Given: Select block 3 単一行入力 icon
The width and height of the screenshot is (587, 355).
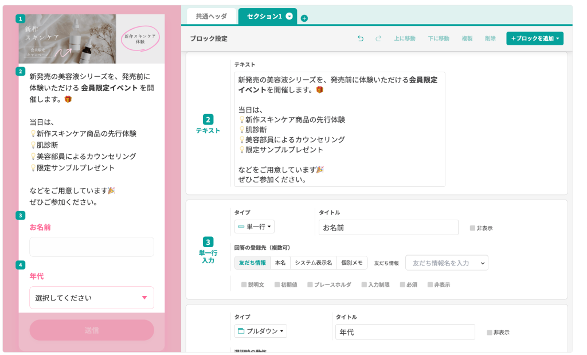Looking at the screenshot, I should [x=208, y=242].
